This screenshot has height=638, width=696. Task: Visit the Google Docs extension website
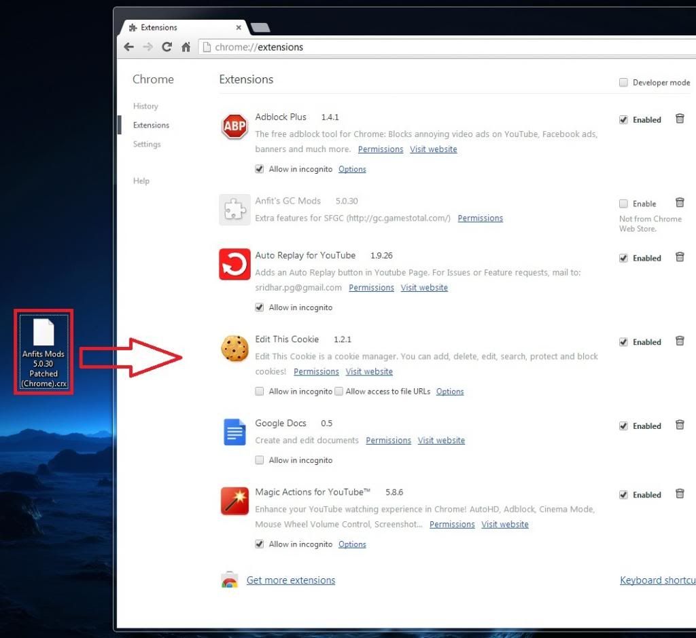pyautogui.click(x=441, y=440)
